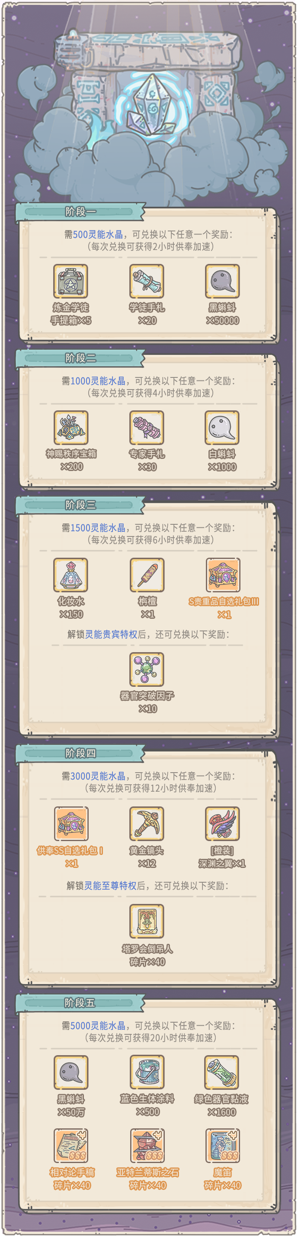This screenshot has width=298, height=1238.
Task: Select the 炼金学徒手提箱 reward icon
Action: 70,281
